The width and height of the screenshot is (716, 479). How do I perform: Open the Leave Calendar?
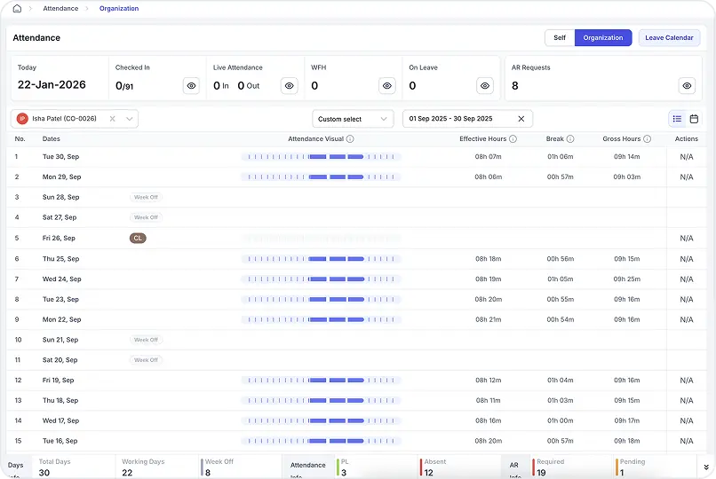coord(669,38)
